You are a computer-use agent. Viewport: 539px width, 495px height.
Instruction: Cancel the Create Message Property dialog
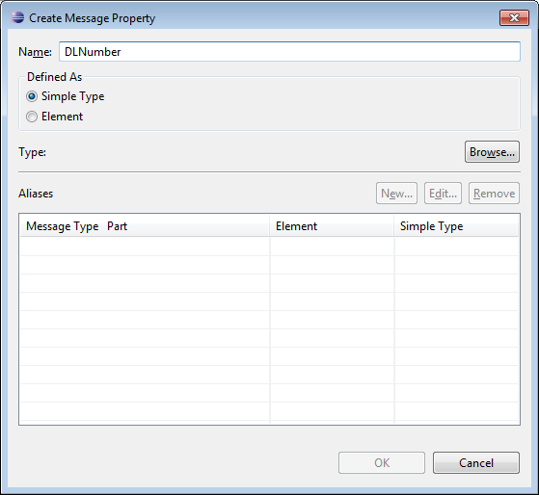click(x=476, y=462)
